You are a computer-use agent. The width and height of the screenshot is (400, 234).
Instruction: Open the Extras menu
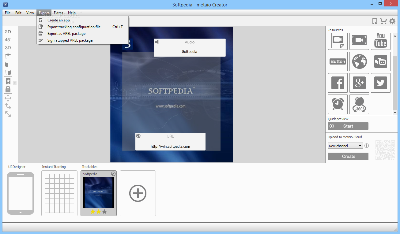(x=58, y=13)
